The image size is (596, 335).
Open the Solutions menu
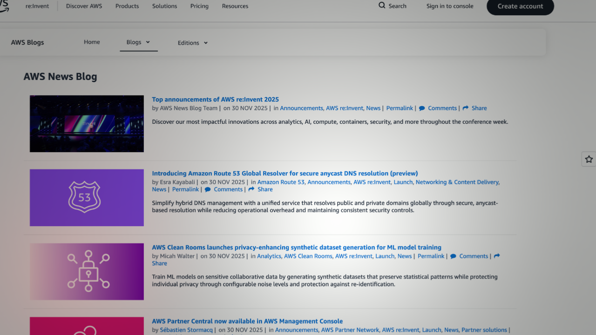164,6
